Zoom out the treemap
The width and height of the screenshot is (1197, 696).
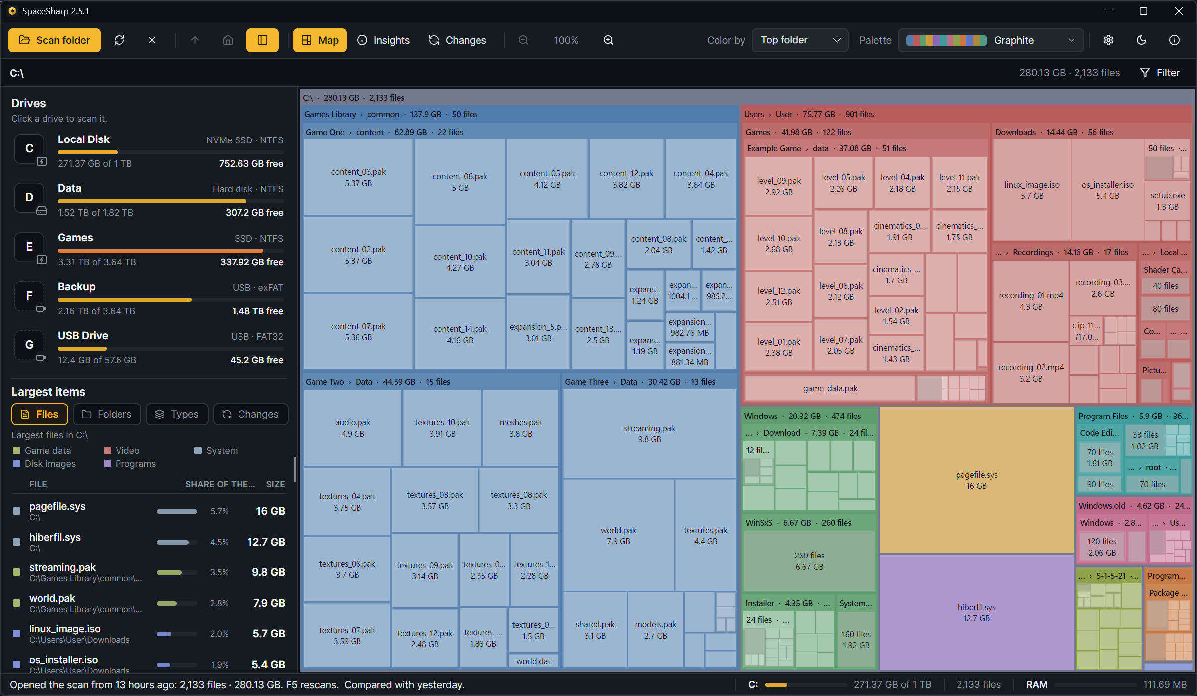pos(523,40)
